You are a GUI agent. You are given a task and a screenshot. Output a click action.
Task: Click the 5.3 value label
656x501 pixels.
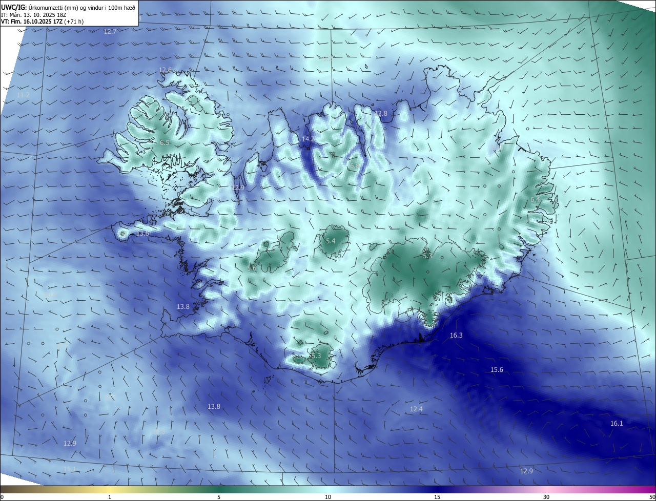[316, 356]
